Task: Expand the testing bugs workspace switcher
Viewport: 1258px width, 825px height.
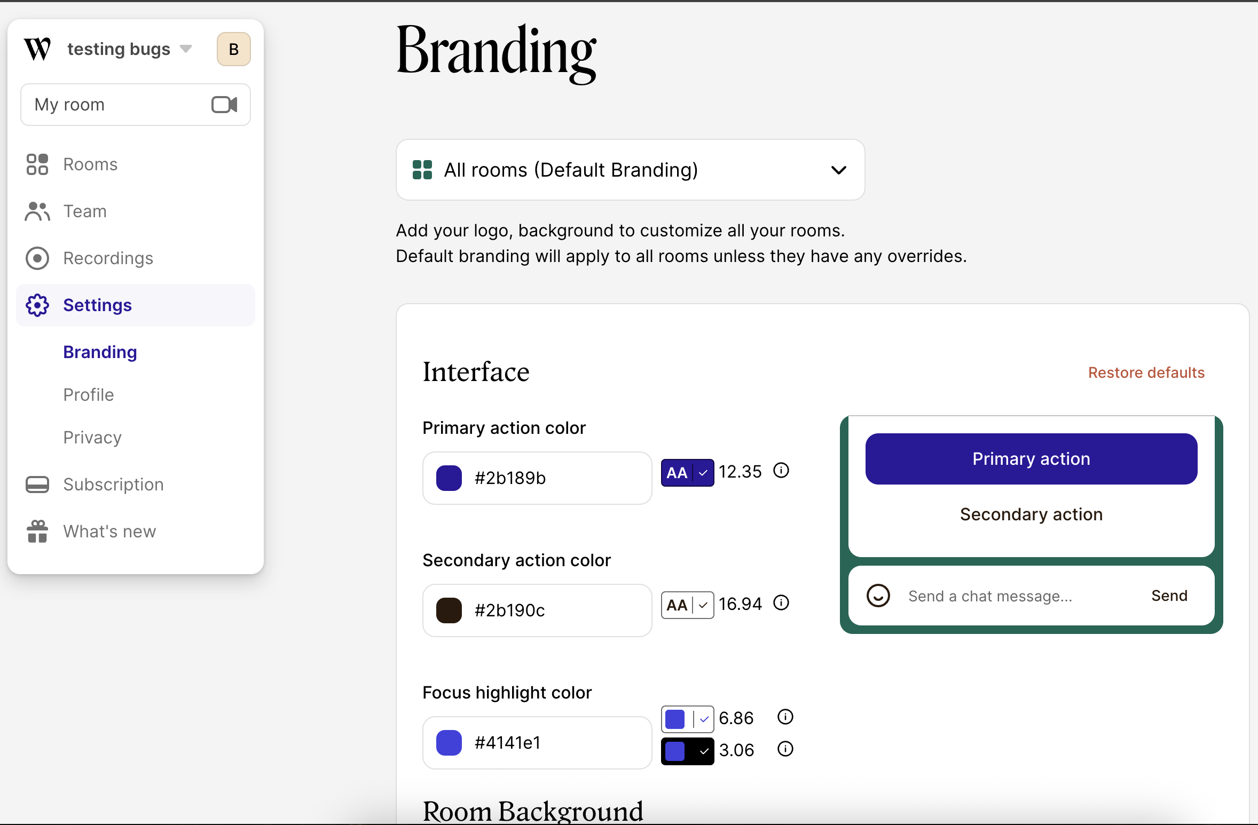Action: (x=128, y=49)
